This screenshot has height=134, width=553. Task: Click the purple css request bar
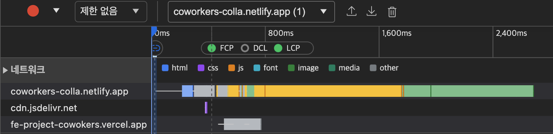(x=206, y=107)
